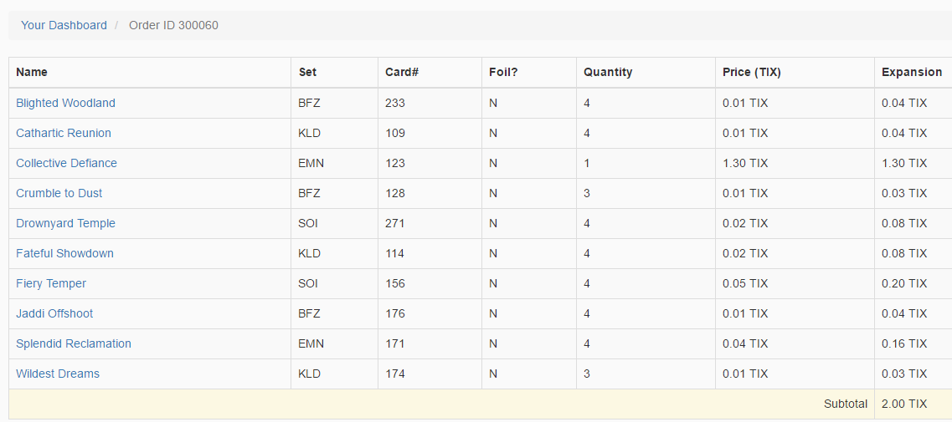Viewport: 952px width, 422px height.
Task: Open the Your Dashboard breadcrumb link
Action: click(x=64, y=25)
